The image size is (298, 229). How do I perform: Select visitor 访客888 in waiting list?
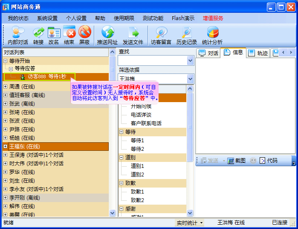(x=47, y=76)
